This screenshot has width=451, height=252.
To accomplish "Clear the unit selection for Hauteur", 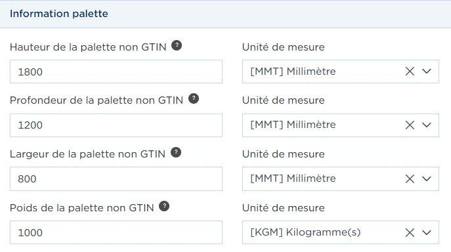I will tap(410, 72).
